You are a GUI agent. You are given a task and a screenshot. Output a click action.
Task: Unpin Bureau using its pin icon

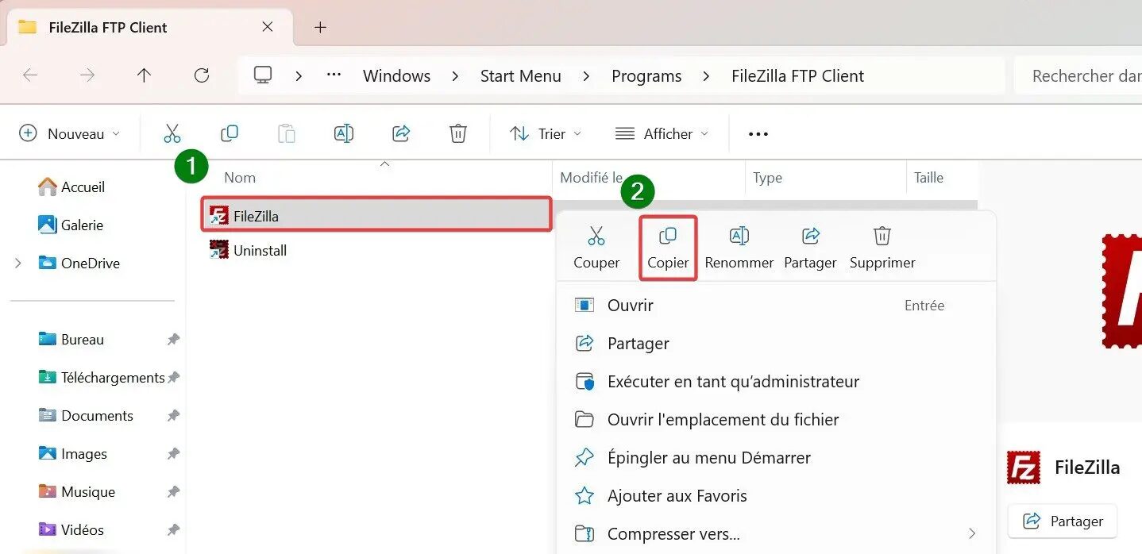pos(173,340)
